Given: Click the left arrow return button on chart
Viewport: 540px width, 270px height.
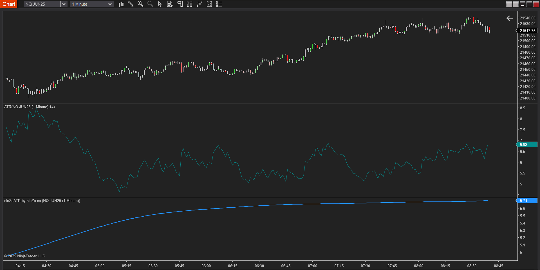Looking at the screenshot, I should click(510, 18).
